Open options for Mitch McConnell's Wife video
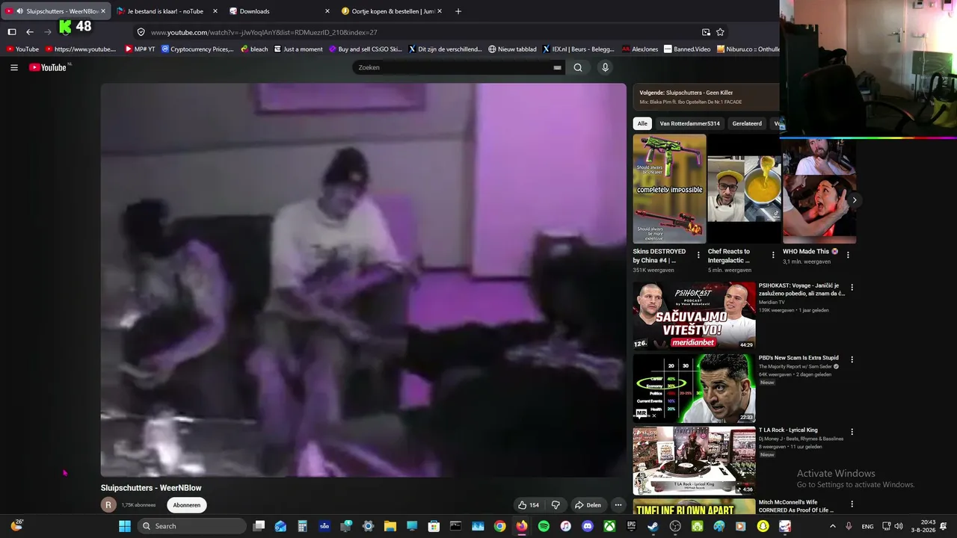957x538 pixels. 852,504
